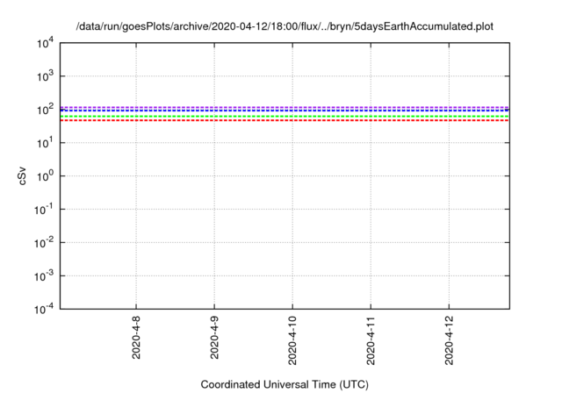The height and width of the screenshot is (393, 562).
Task: Select the 10^-1 y-axis label
Action: [x=44, y=210]
